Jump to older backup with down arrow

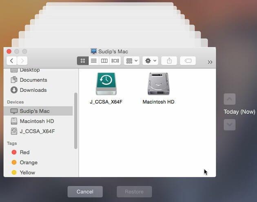click(x=230, y=125)
